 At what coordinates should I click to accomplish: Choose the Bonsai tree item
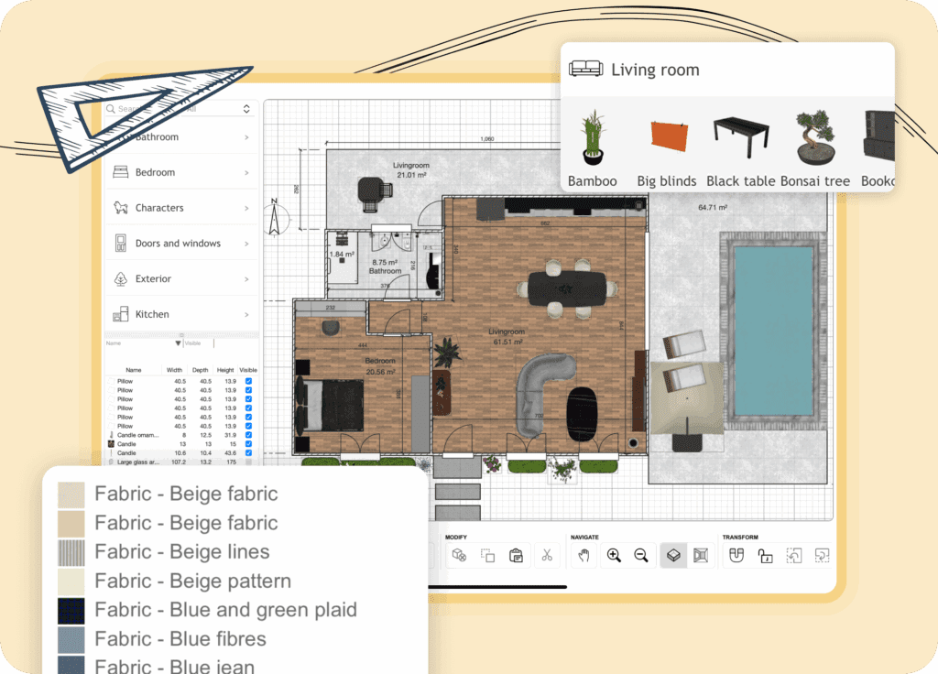814,147
